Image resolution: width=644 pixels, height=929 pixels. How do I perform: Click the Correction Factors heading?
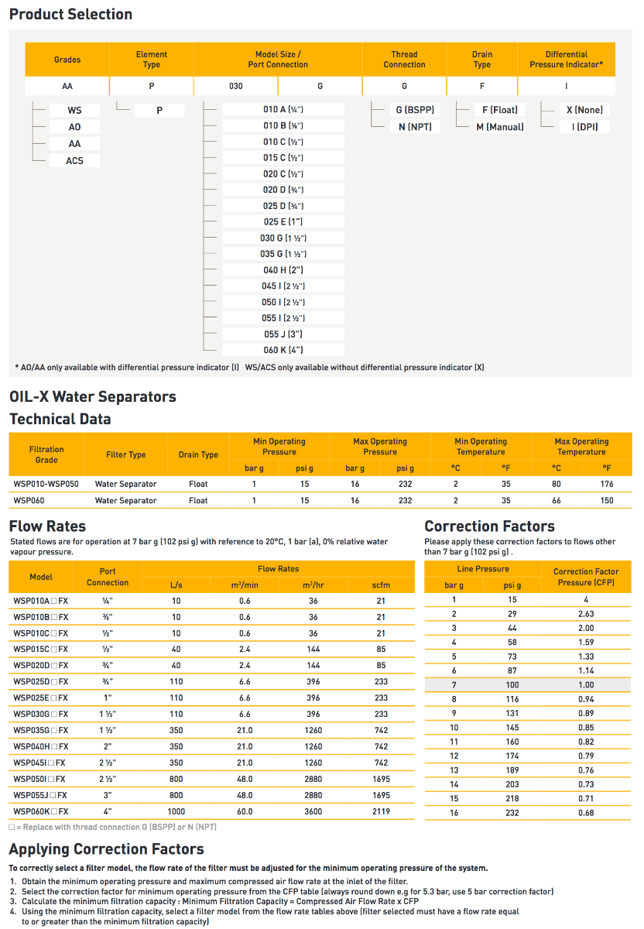[489, 526]
